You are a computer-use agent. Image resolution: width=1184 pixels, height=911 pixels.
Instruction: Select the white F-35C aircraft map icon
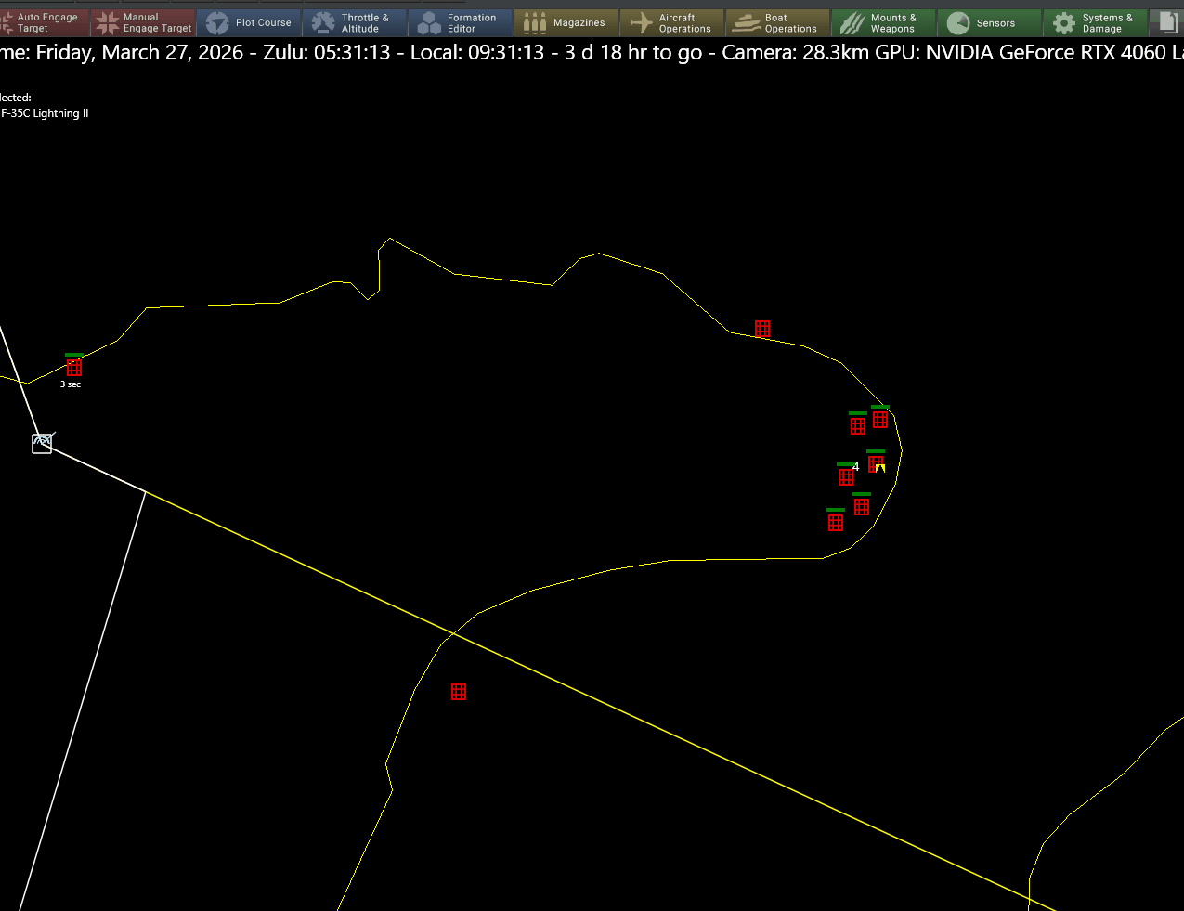[42, 443]
